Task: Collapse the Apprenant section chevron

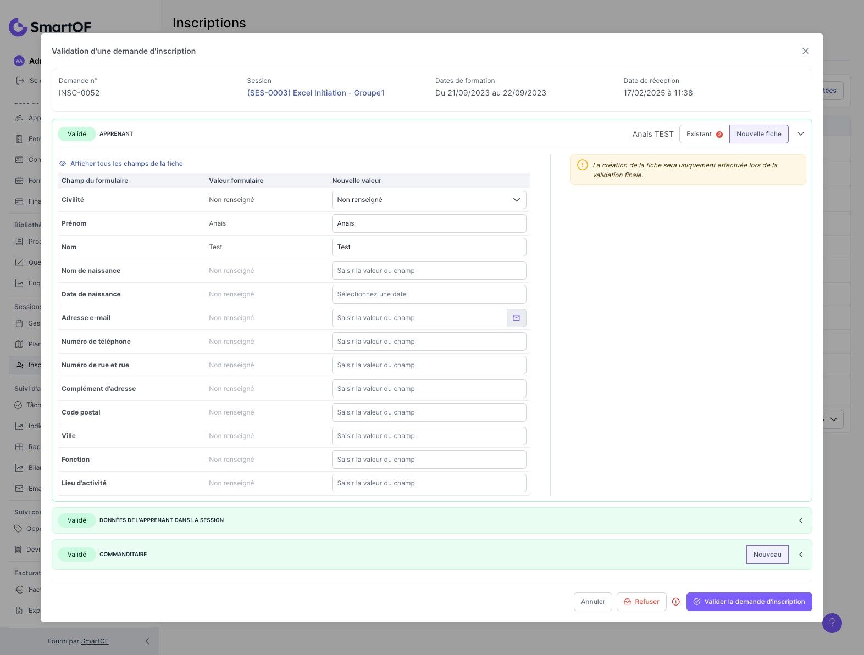Action: click(801, 134)
